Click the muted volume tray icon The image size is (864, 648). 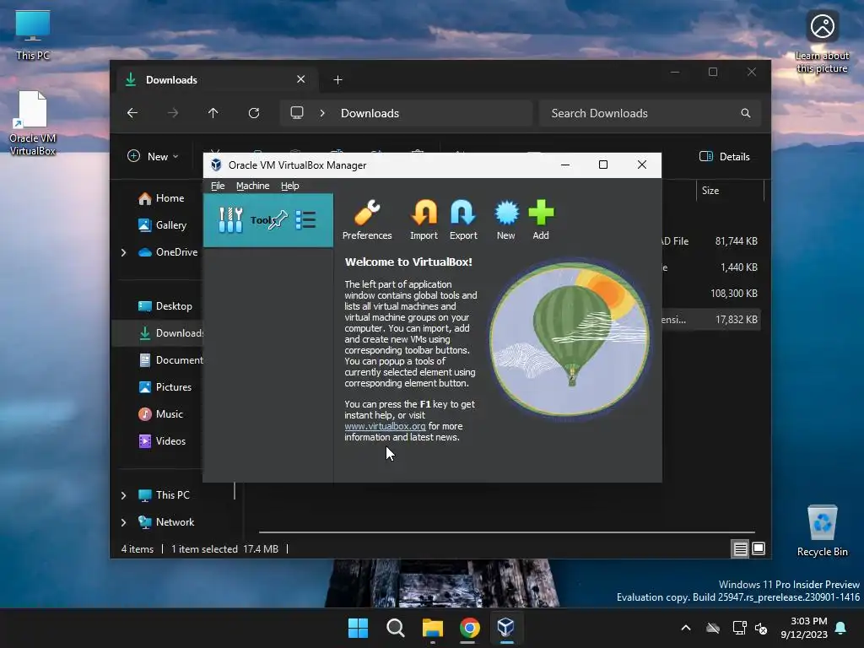762,628
